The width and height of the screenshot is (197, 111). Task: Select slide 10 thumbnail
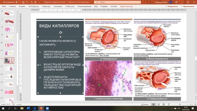coord(9,45)
